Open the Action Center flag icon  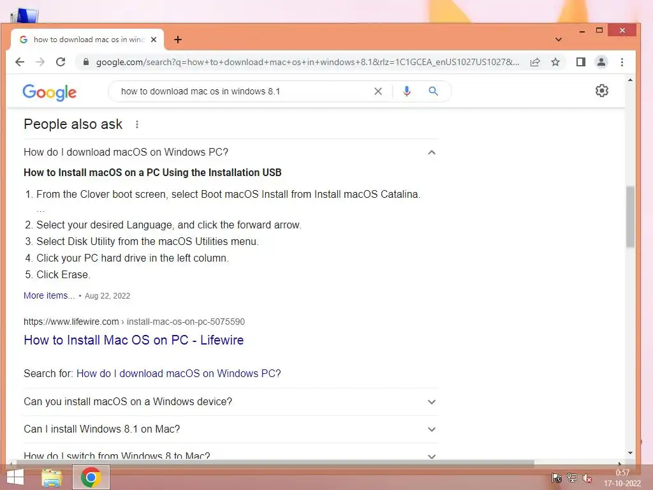556,478
